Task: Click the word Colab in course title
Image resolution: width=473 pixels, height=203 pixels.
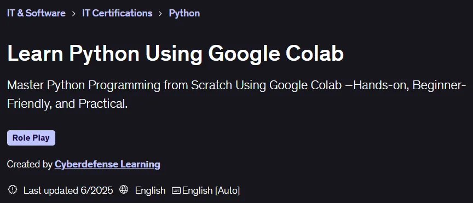Action: click(315, 54)
